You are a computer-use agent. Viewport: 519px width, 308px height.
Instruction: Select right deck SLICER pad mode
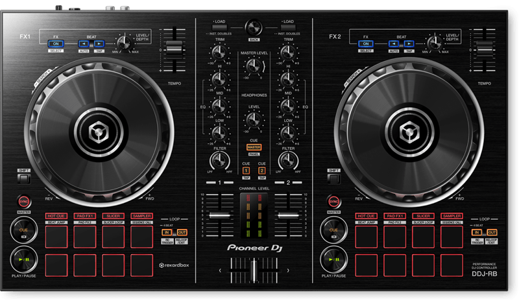coord(423,216)
